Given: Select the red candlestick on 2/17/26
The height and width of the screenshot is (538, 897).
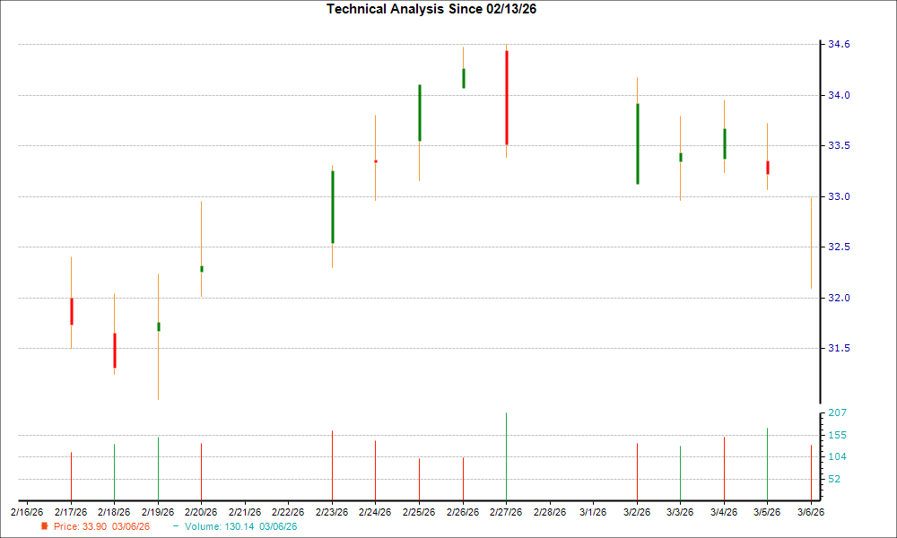Looking at the screenshot, I should [71, 311].
